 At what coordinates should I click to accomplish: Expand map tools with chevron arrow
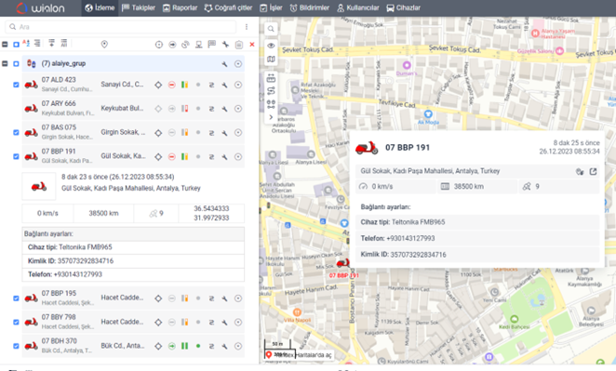pyautogui.click(x=271, y=117)
